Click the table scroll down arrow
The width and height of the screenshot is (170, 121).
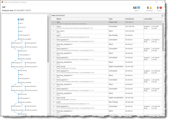tap(163, 114)
